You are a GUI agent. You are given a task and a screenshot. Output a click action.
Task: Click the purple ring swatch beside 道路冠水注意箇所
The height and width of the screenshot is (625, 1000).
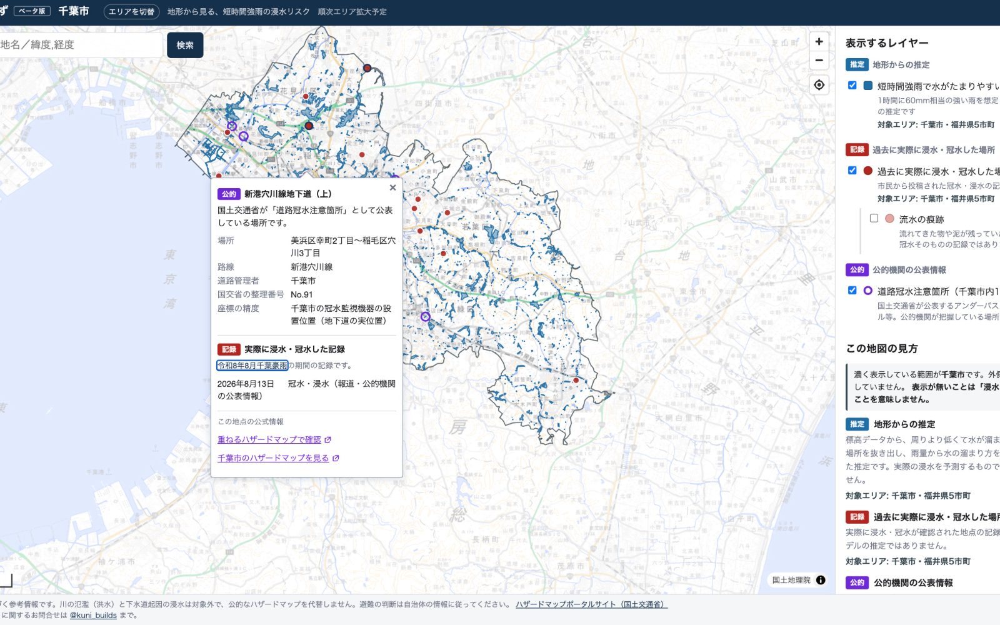(x=867, y=291)
